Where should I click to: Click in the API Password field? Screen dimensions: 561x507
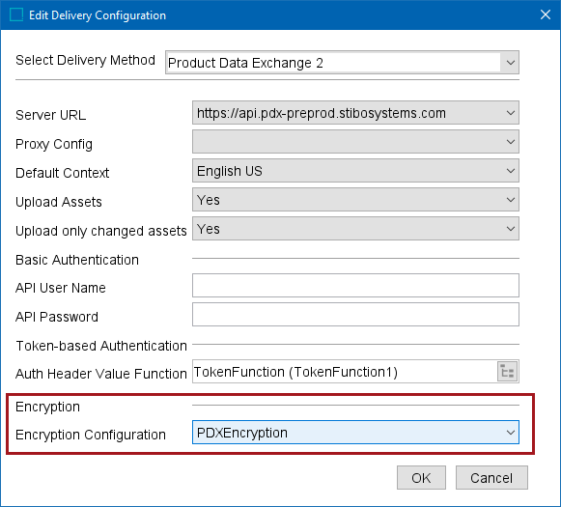tap(355, 315)
